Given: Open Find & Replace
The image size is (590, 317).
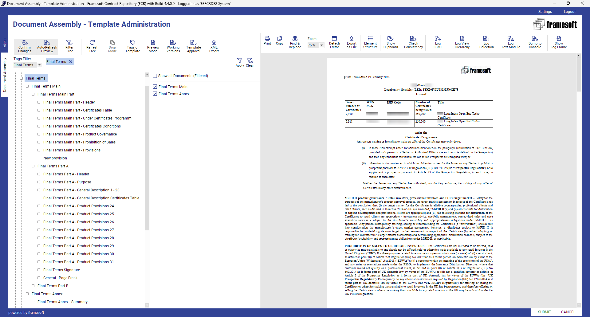Looking at the screenshot, I should 295,42.
